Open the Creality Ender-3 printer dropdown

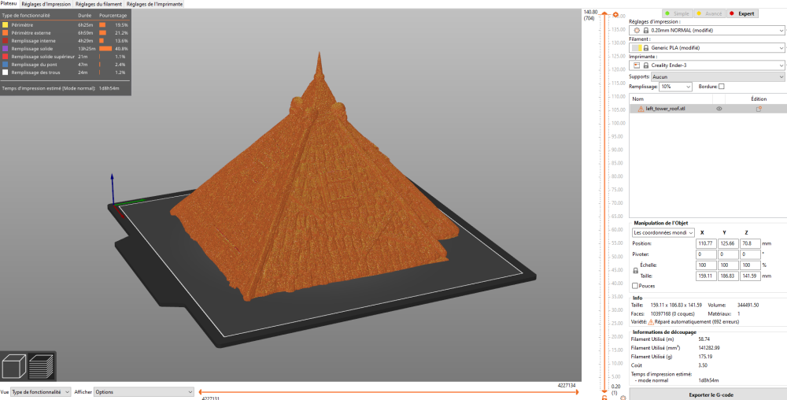pos(707,65)
